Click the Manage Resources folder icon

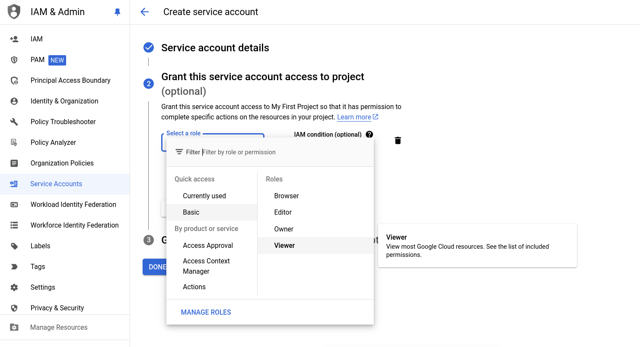coord(14,328)
